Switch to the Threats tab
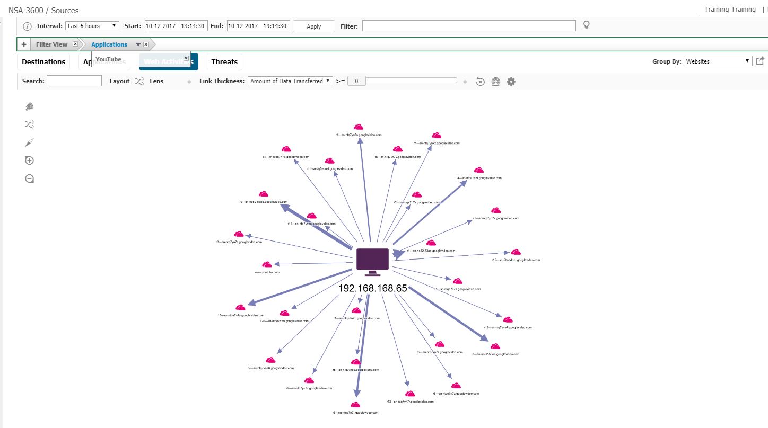The height and width of the screenshot is (428, 768). (224, 62)
